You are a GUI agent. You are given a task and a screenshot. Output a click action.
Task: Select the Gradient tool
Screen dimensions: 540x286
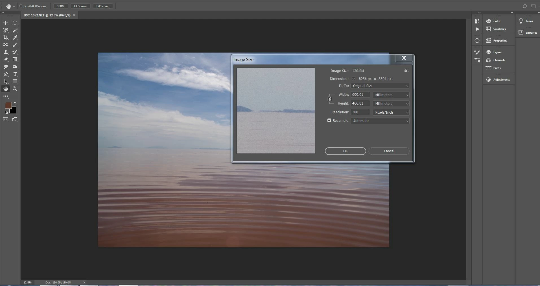(x=15, y=59)
